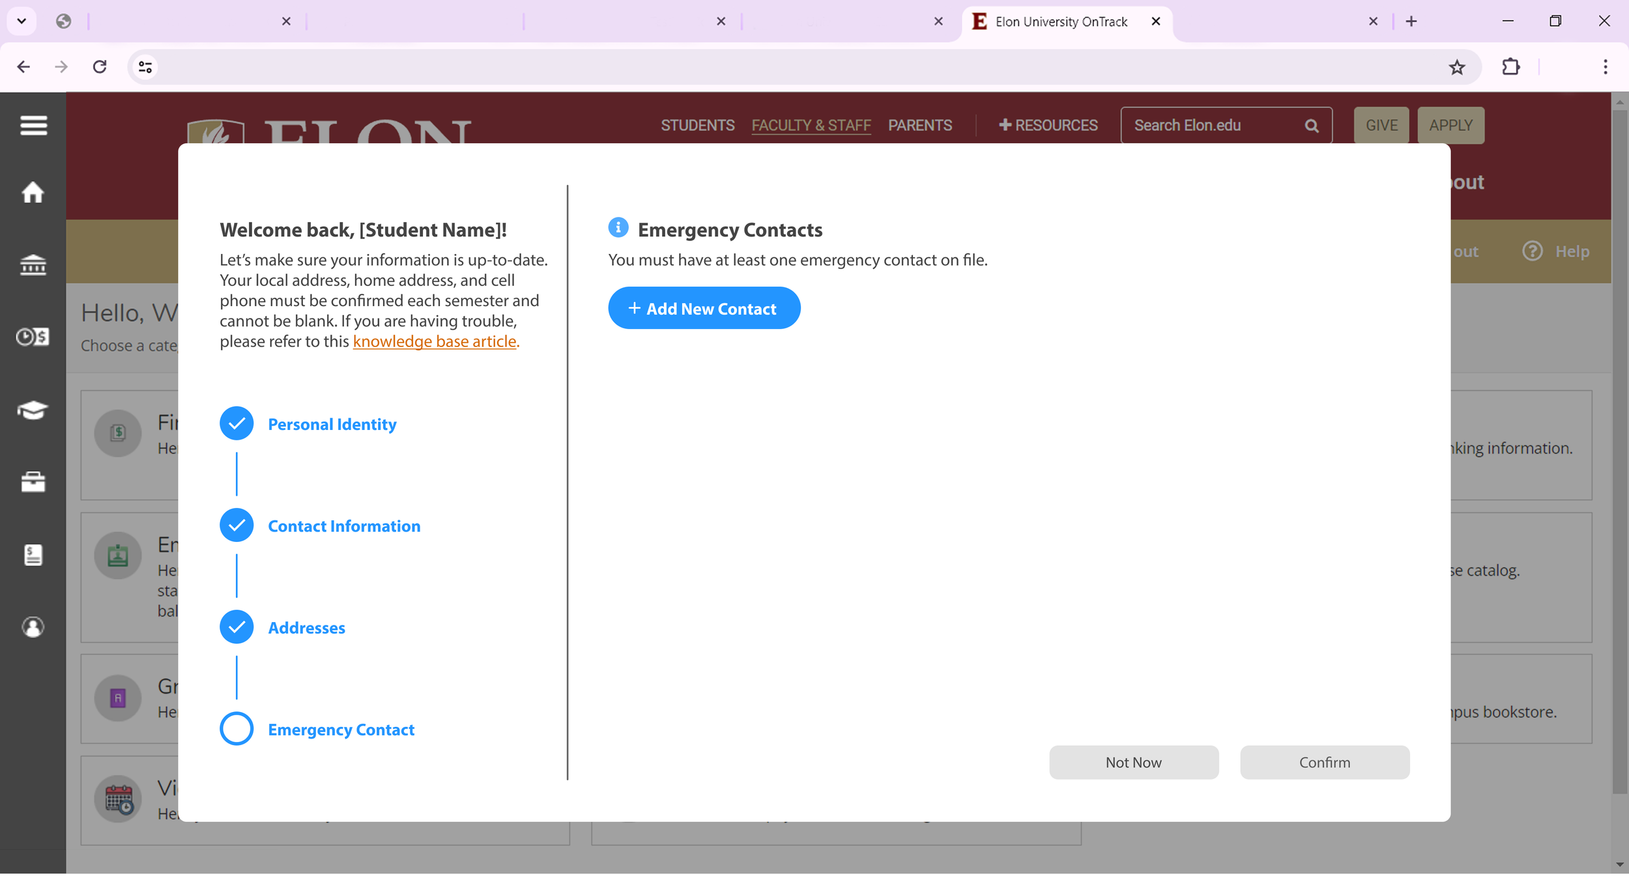Open Chrome three-dot menu

click(1605, 66)
